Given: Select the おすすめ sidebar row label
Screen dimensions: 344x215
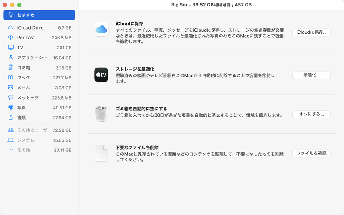Looking at the screenshot, I should click(x=26, y=15).
